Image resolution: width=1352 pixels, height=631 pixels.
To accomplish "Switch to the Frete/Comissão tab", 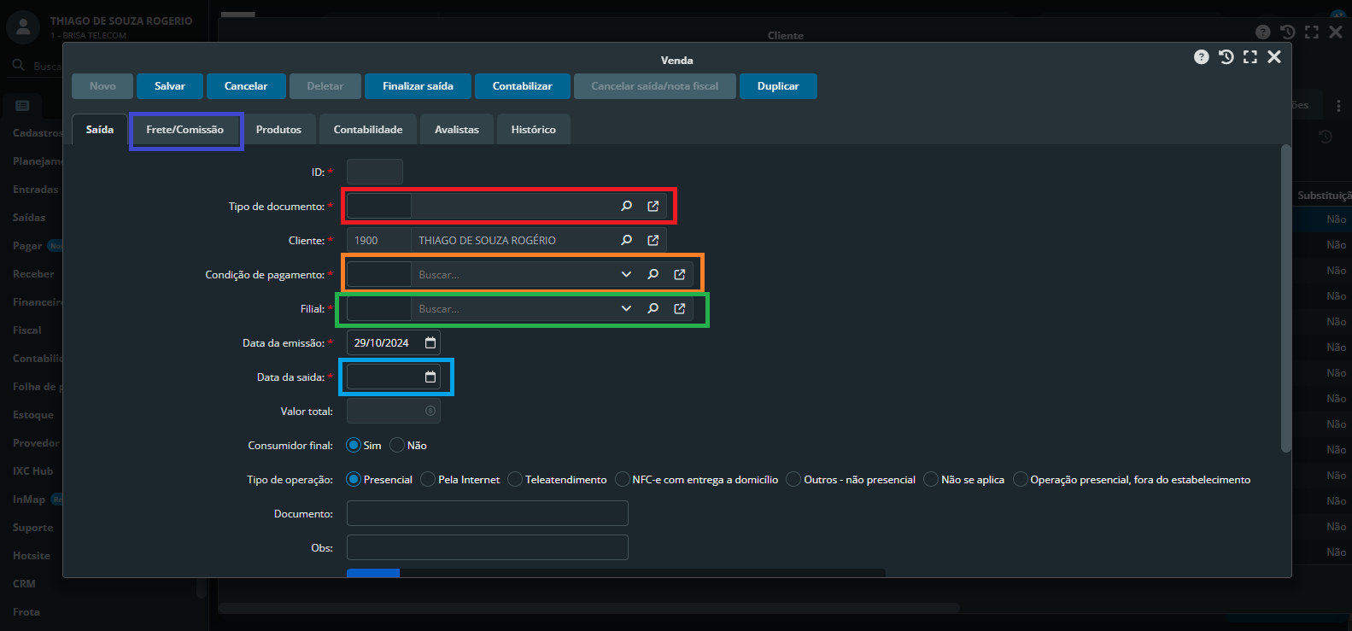I will (x=184, y=130).
